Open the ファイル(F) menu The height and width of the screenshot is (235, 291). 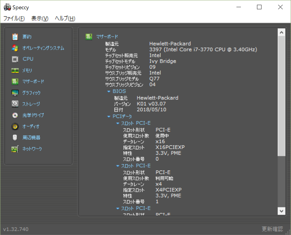14,19
